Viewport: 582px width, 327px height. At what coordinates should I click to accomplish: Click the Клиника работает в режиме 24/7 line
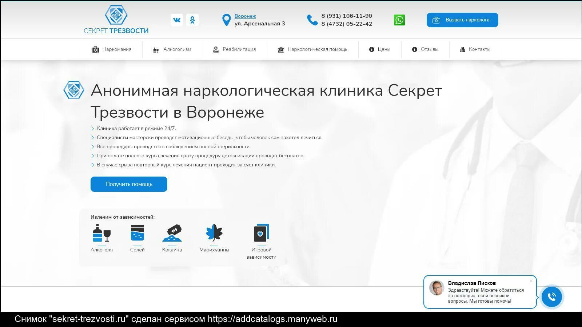click(x=136, y=128)
